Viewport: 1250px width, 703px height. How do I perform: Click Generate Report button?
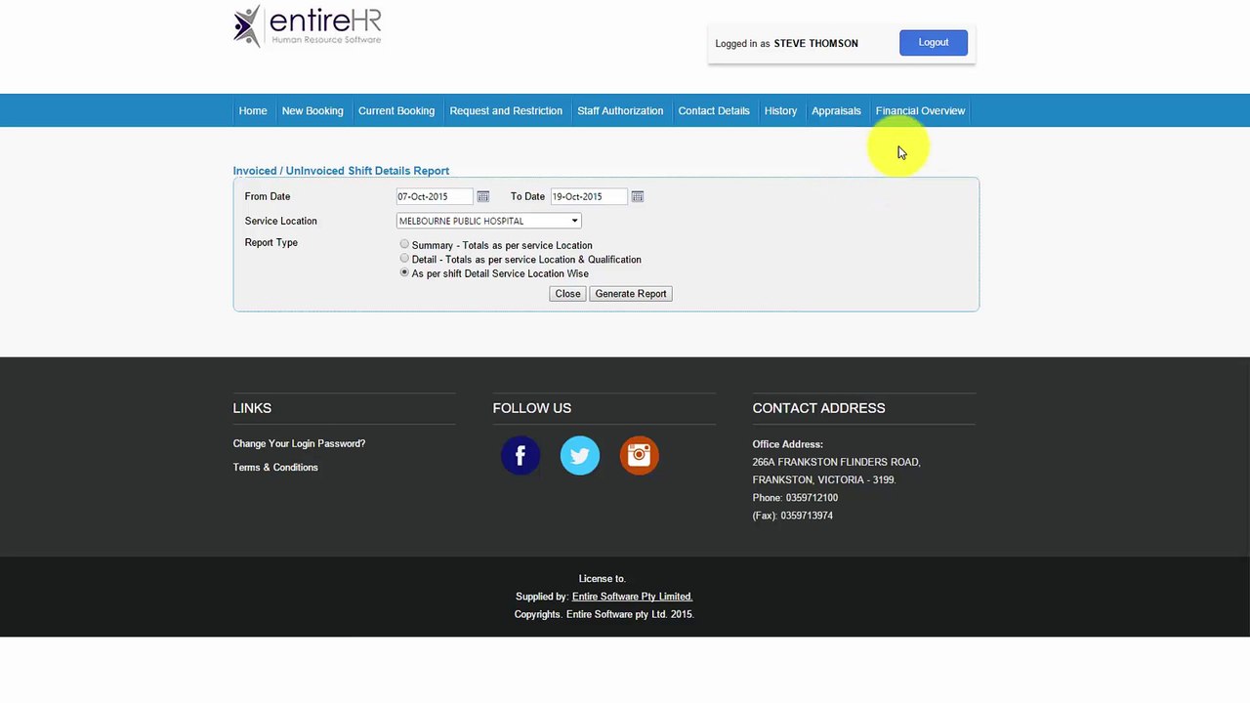pos(631,294)
